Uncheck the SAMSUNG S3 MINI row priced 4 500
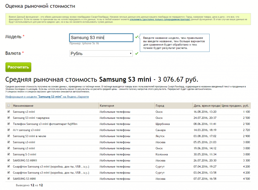This screenshot has height=190, width=258. [9, 179]
